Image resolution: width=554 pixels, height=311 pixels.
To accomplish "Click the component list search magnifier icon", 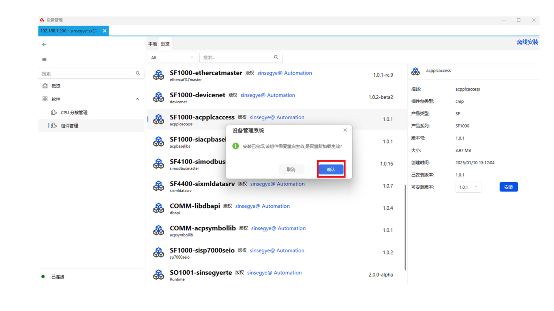I will 276,57.
